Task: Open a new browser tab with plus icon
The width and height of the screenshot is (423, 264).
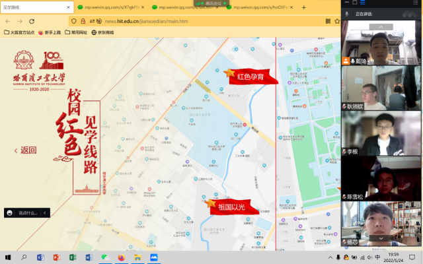Action: [x=303, y=7]
